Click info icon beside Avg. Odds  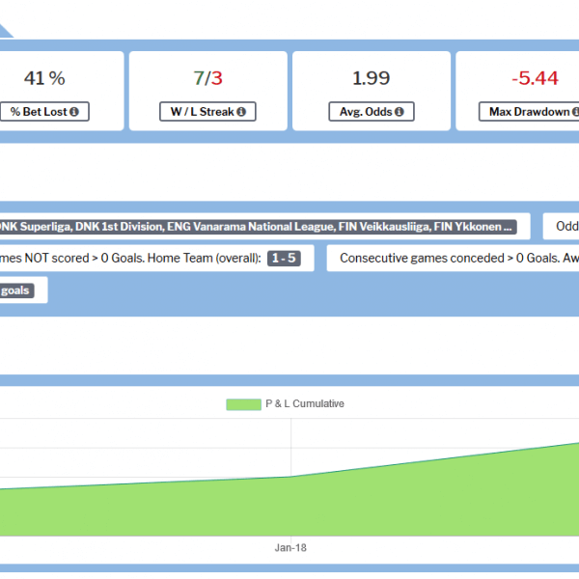(400, 112)
